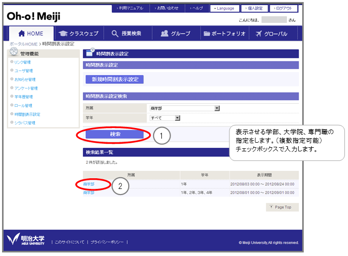Click the グループ people icon
This screenshot has height=256, width=348.
pos(164,34)
